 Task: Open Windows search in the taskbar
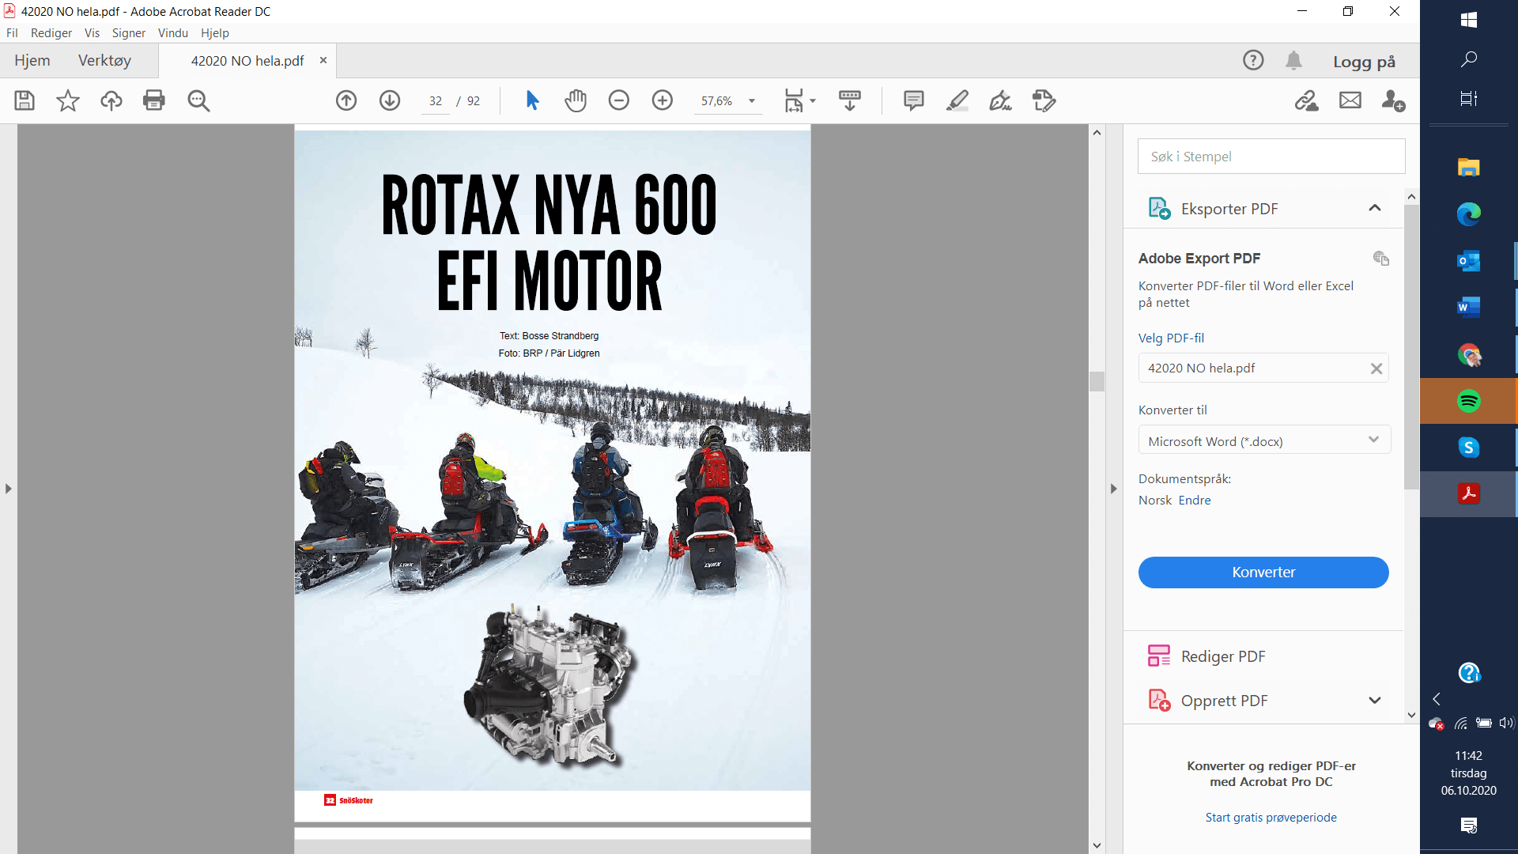(1469, 59)
